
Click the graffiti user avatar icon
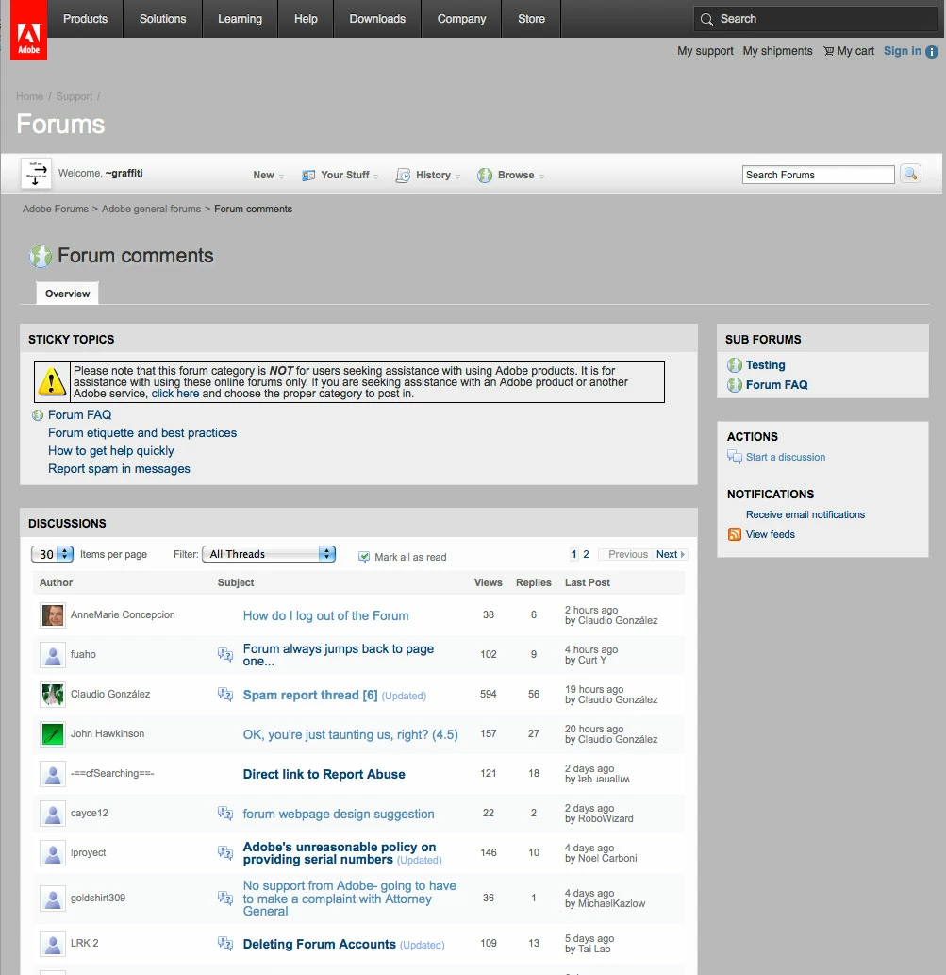click(36, 174)
